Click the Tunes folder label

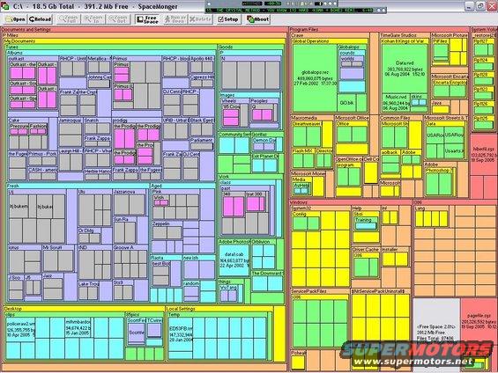(x=12, y=47)
